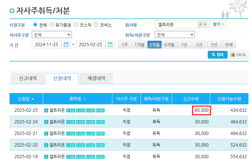Click the 신청가능수량 value 464,632
Image resolution: width=252 pixels, height=162 pixels.
pos(239,122)
